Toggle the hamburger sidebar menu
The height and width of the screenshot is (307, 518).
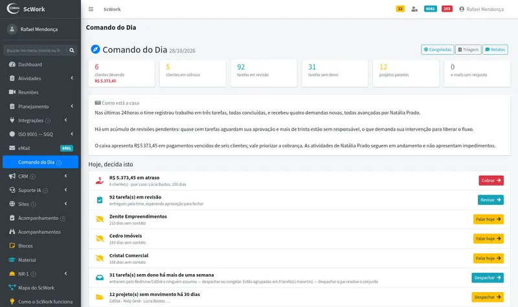click(x=91, y=9)
